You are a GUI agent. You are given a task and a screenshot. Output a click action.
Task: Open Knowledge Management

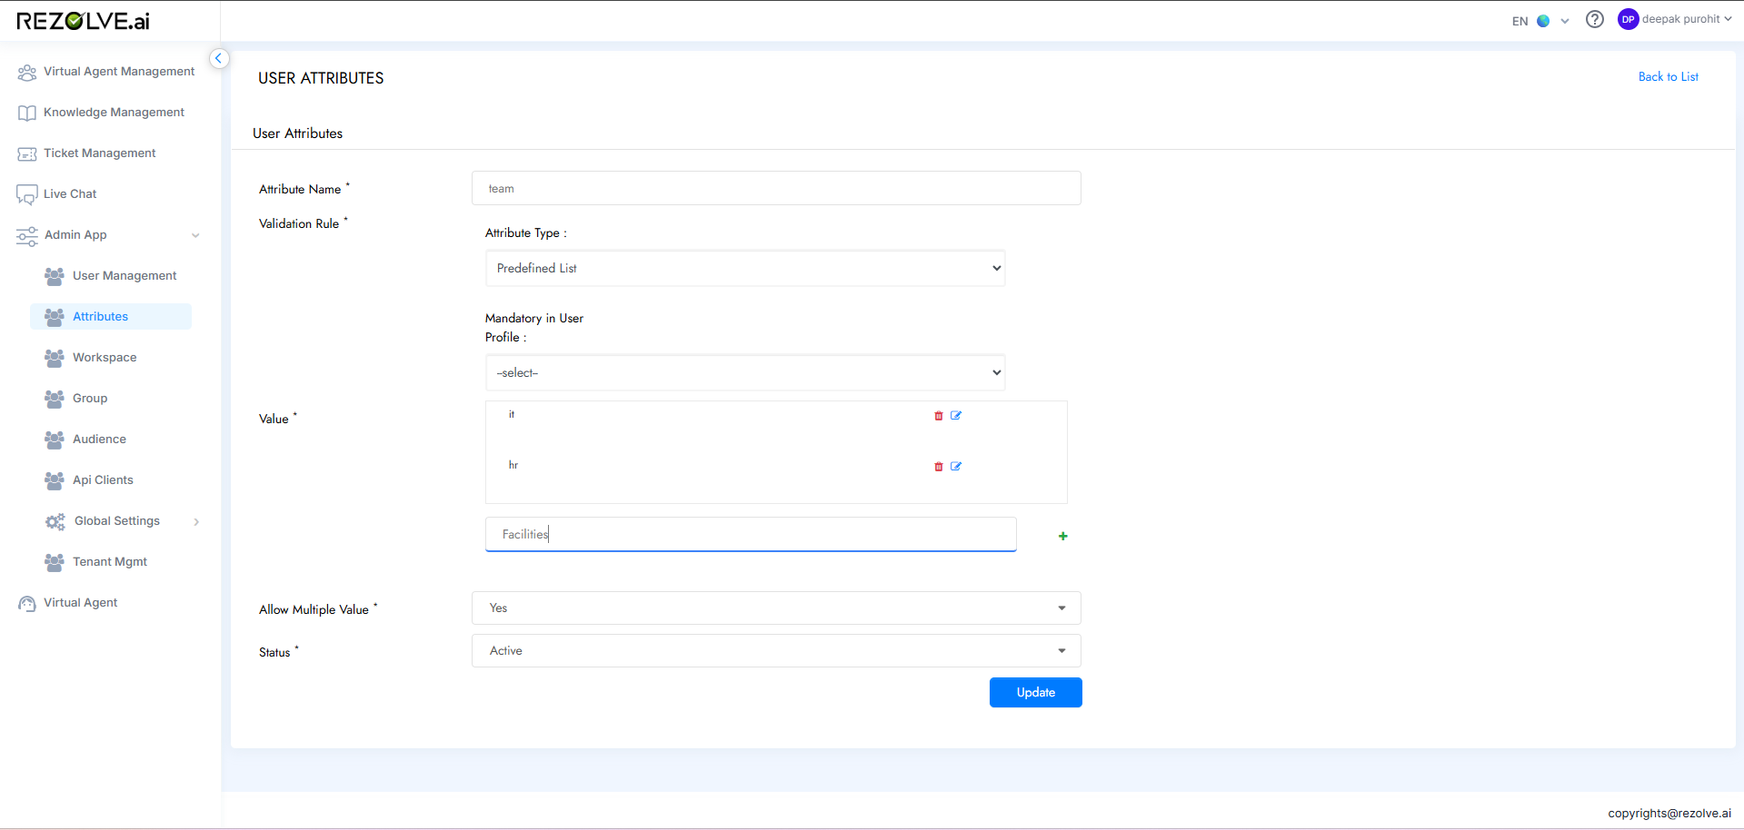(114, 113)
